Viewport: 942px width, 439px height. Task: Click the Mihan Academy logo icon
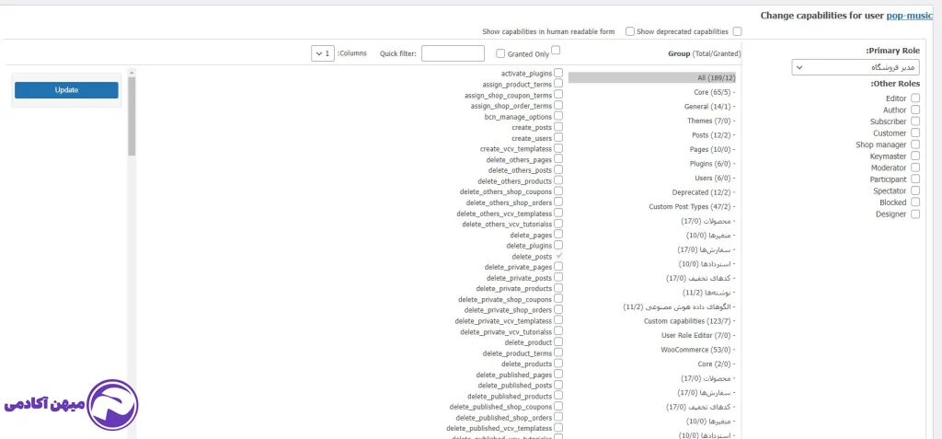point(113,405)
